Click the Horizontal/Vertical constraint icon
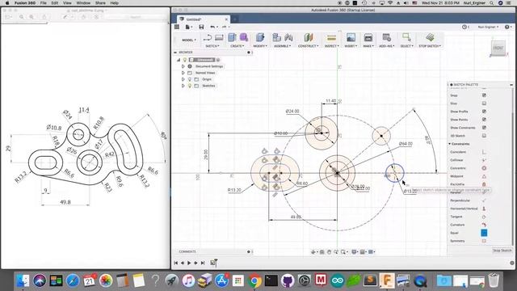Viewport: 517px width, 291px height. tap(484, 209)
